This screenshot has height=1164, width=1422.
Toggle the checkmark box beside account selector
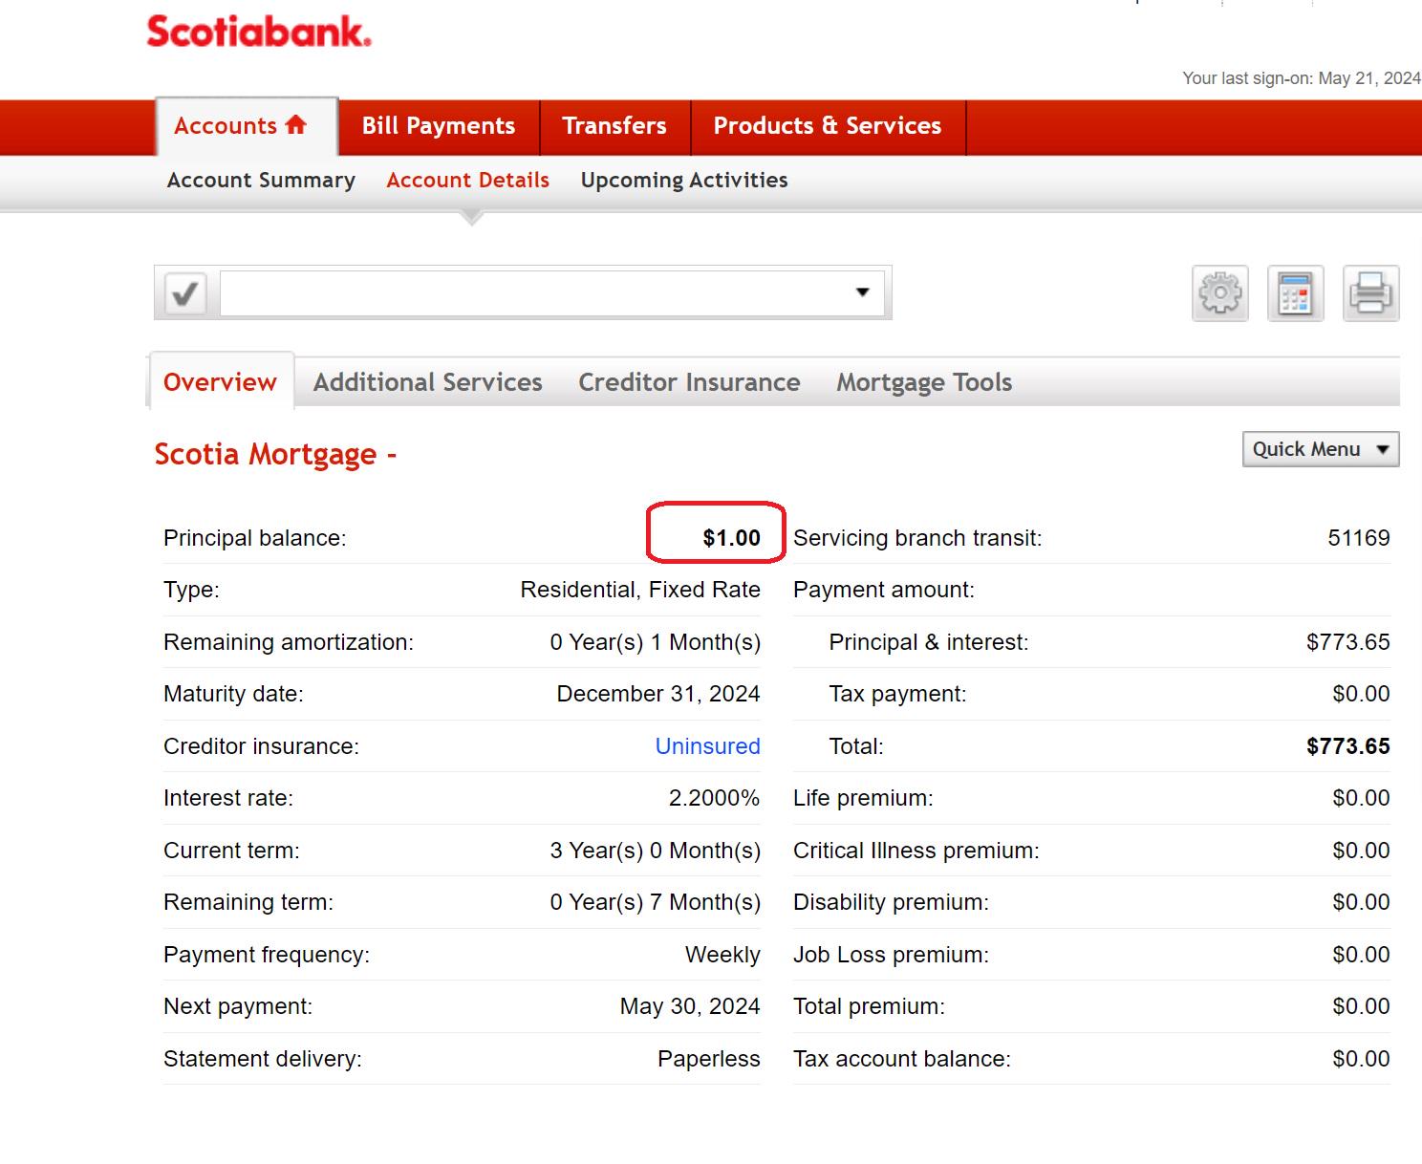185,292
